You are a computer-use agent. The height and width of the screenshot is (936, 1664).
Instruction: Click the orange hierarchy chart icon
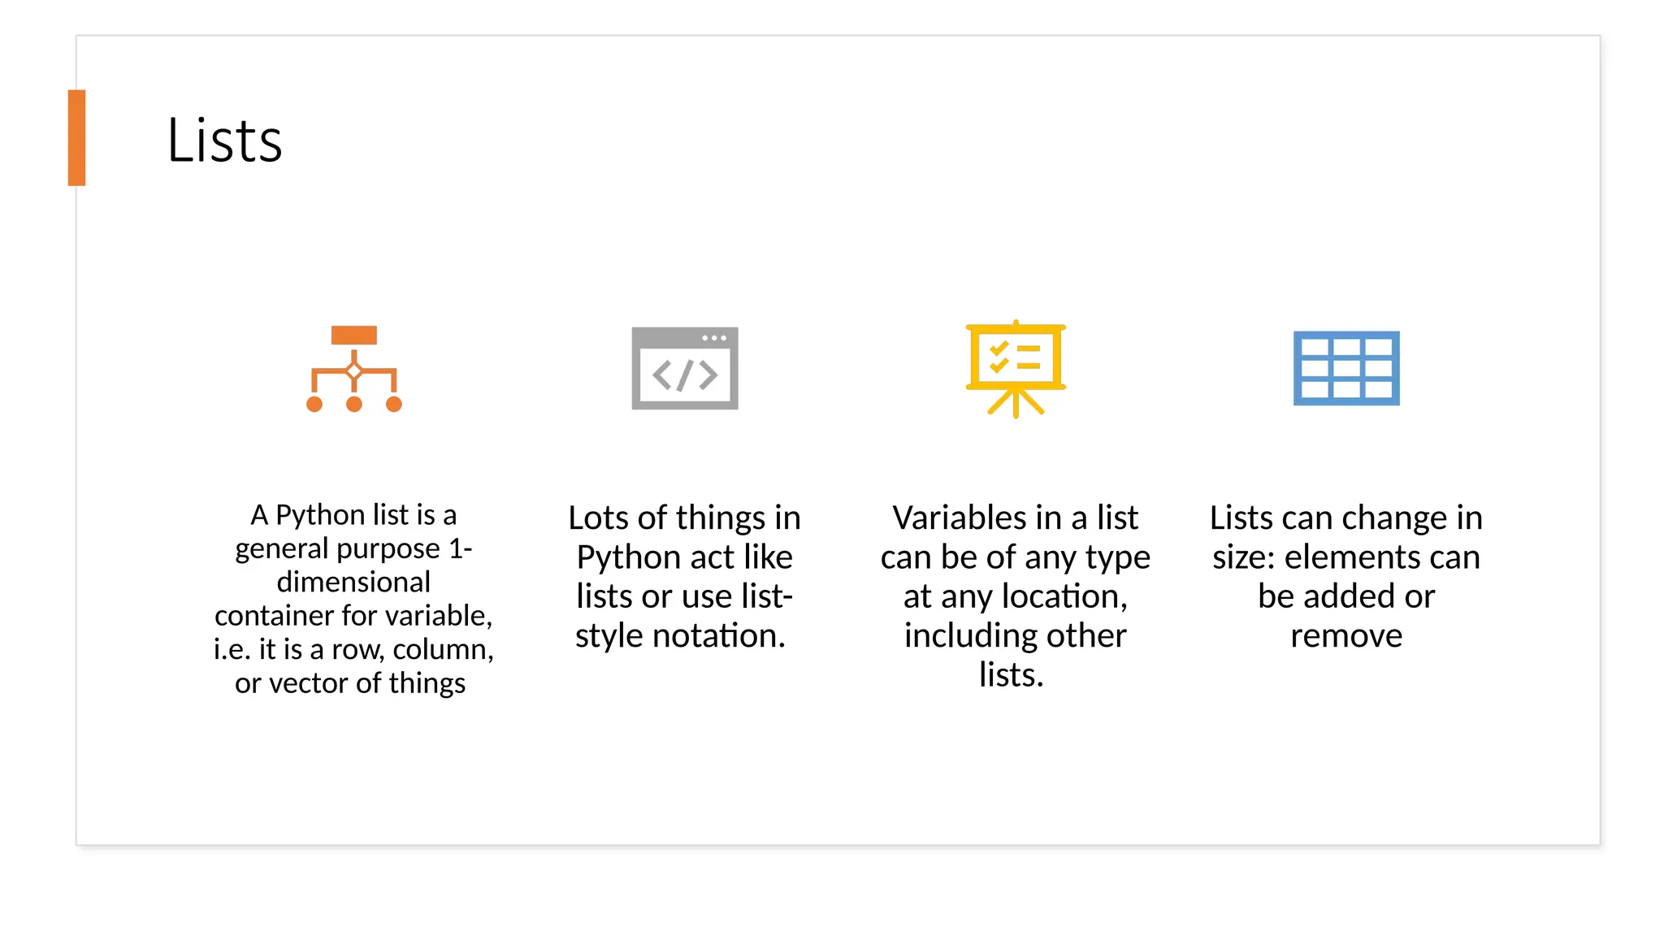click(353, 369)
